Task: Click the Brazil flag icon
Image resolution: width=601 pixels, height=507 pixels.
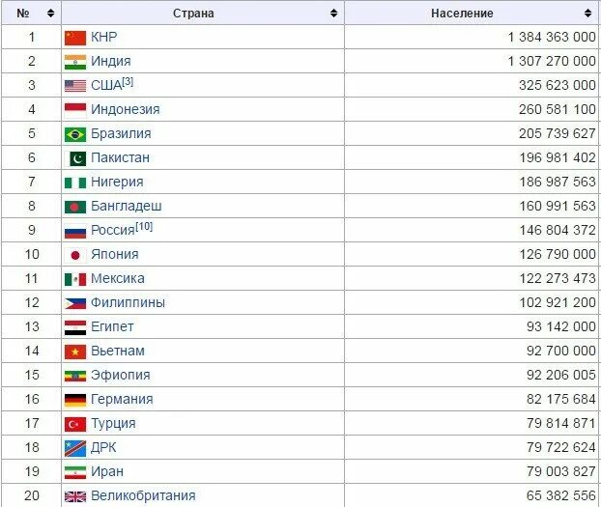Action: (x=75, y=134)
